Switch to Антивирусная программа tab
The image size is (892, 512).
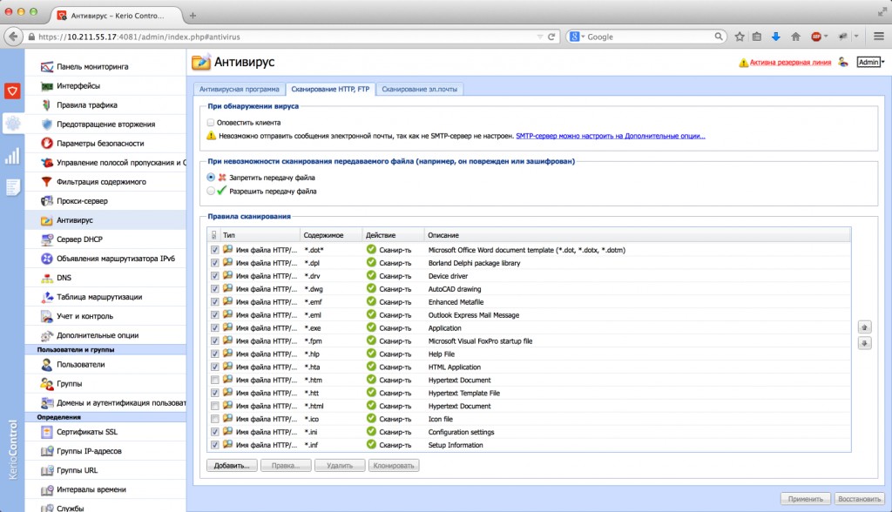click(x=239, y=90)
